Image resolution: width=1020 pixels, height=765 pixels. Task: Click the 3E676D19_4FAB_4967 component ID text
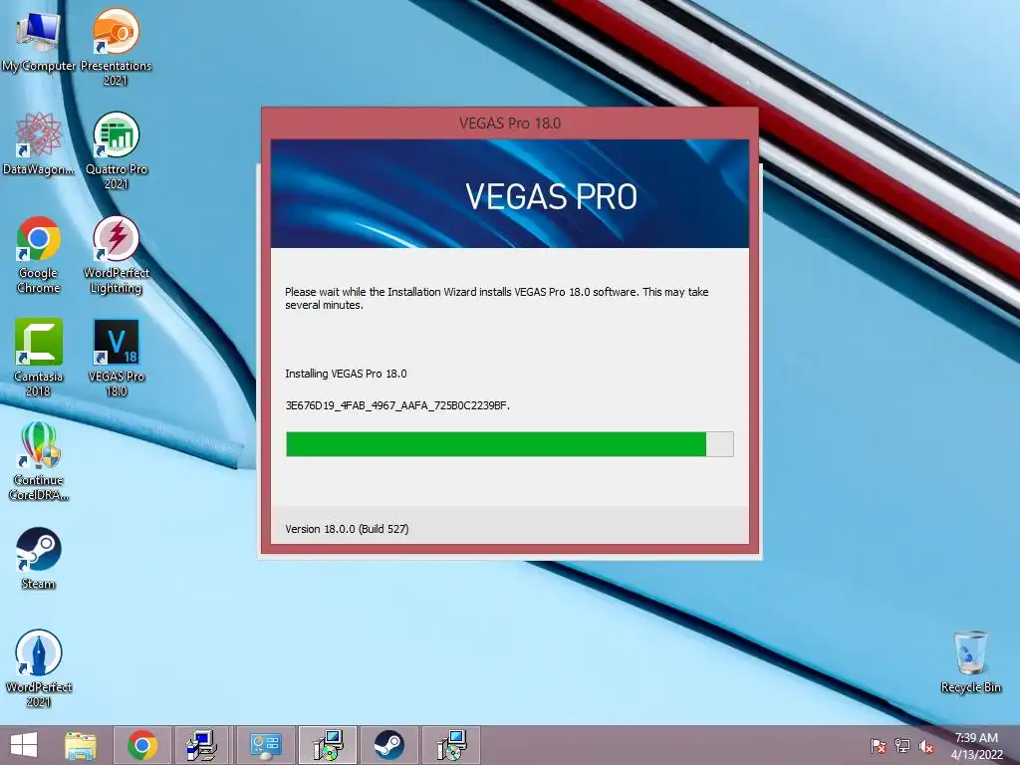pyautogui.click(x=397, y=405)
